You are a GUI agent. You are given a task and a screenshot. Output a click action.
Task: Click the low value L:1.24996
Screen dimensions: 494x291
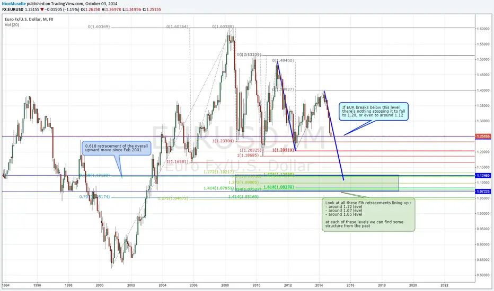[x=131, y=10]
